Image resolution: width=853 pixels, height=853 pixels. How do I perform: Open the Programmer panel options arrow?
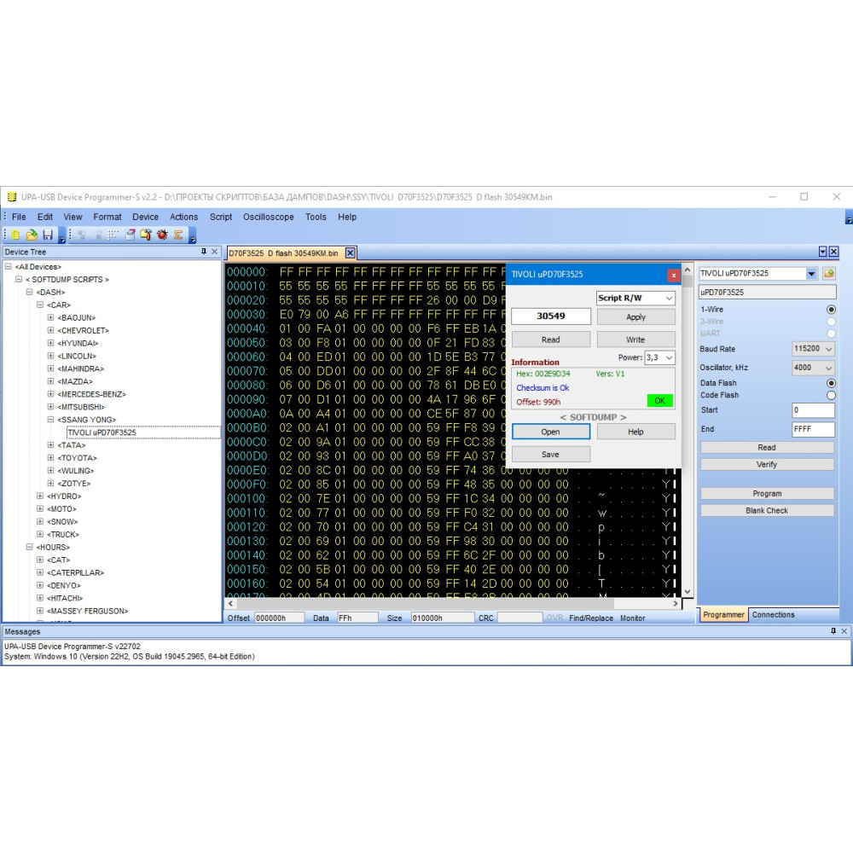822,252
